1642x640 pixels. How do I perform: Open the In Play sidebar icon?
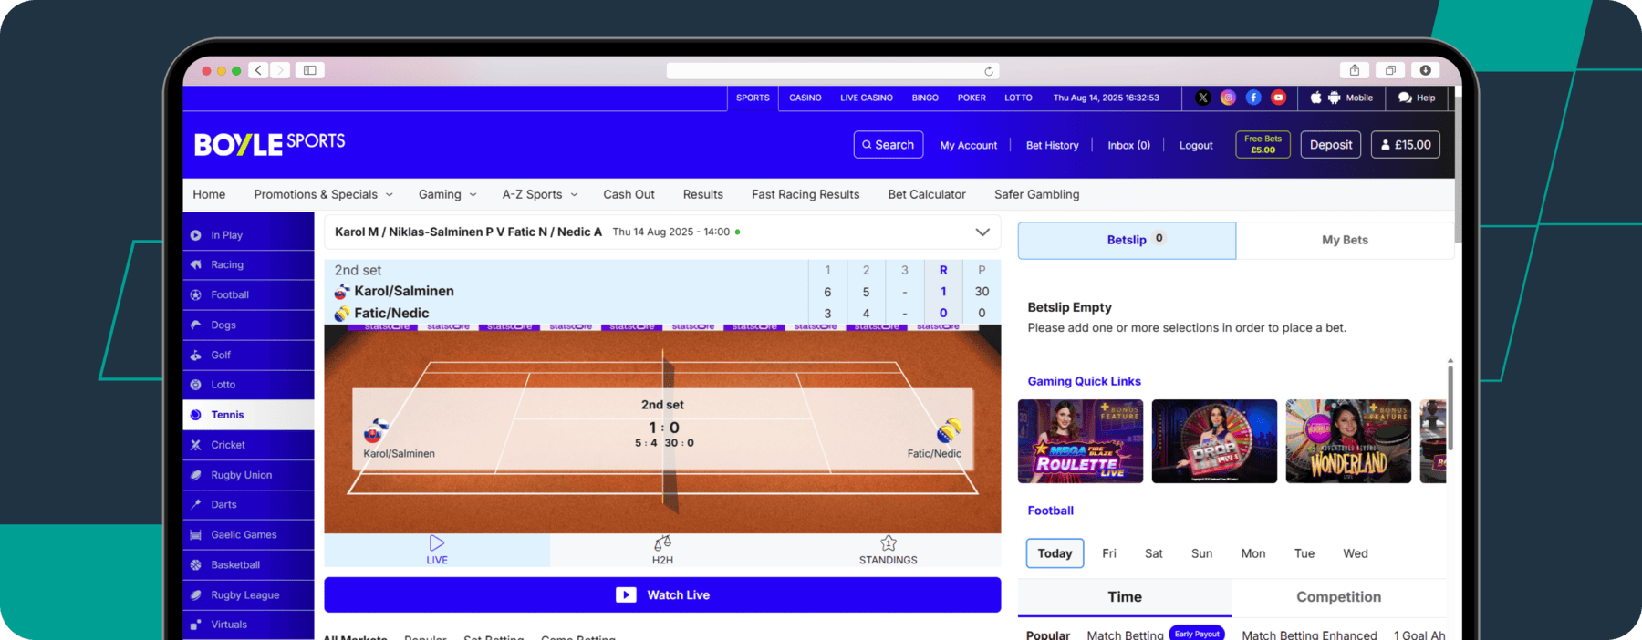click(195, 235)
